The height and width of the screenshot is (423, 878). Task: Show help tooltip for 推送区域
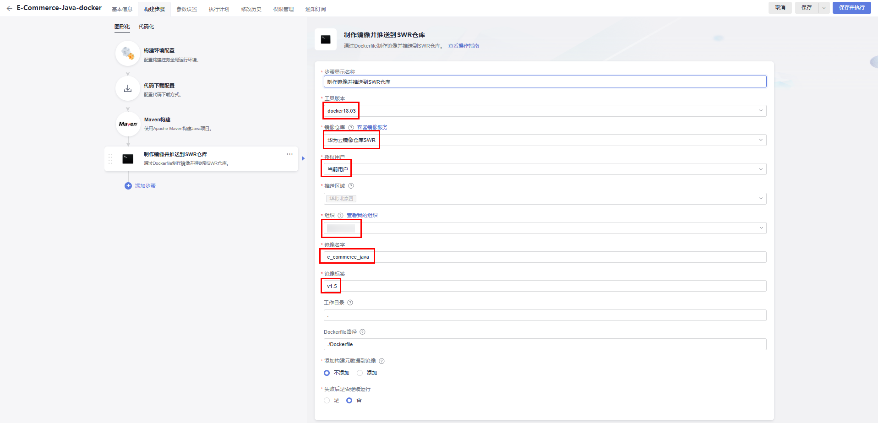(x=351, y=186)
